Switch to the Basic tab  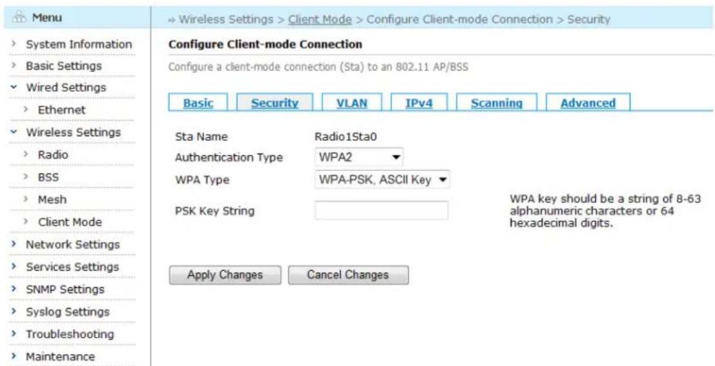(x=198, y=103)
